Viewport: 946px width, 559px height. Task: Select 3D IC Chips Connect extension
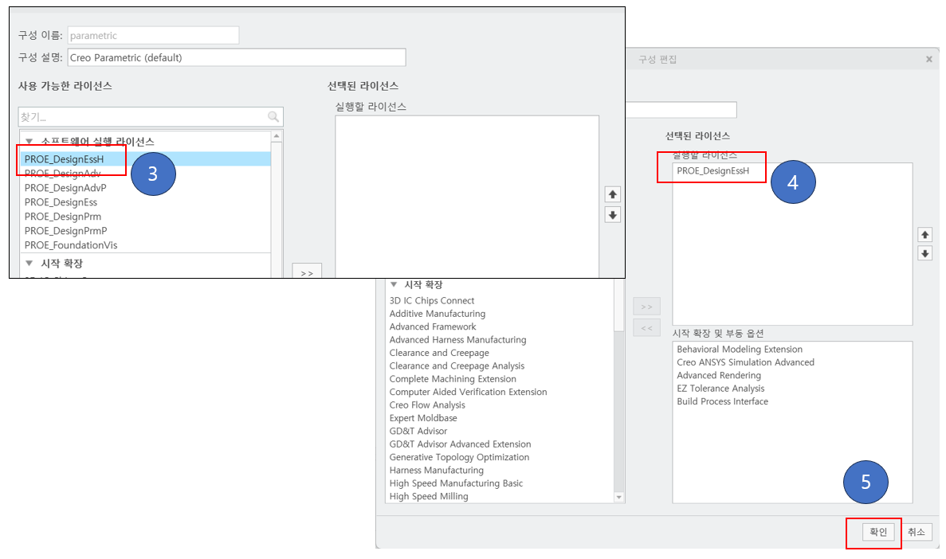point(431,300)
